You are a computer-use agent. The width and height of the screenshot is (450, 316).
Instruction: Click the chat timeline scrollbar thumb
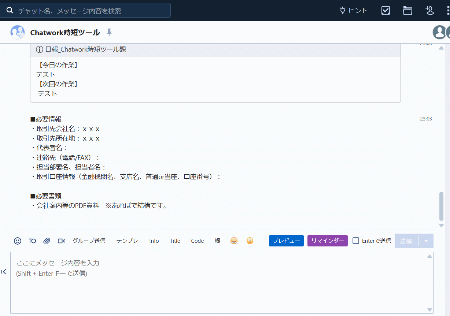(441, 206)
